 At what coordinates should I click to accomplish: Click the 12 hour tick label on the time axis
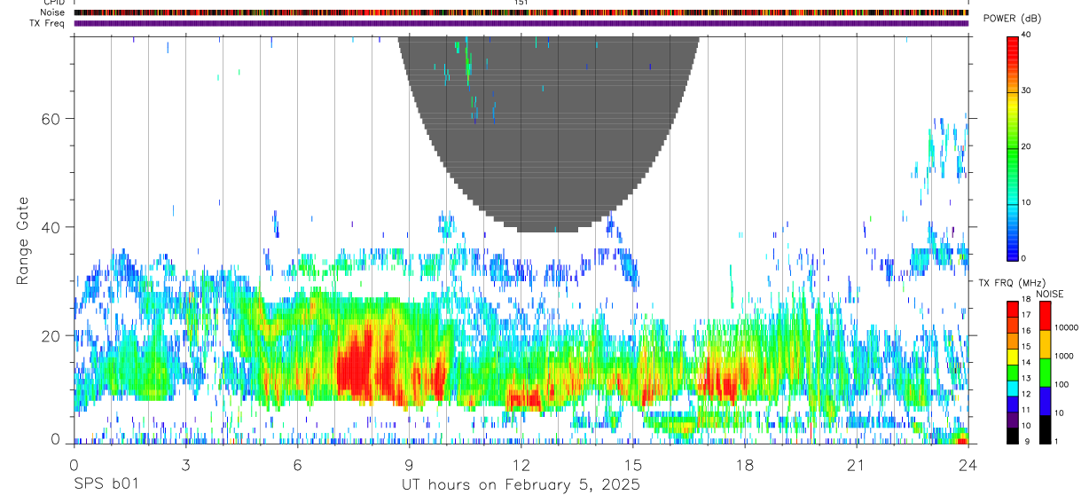tap(521, 465)
